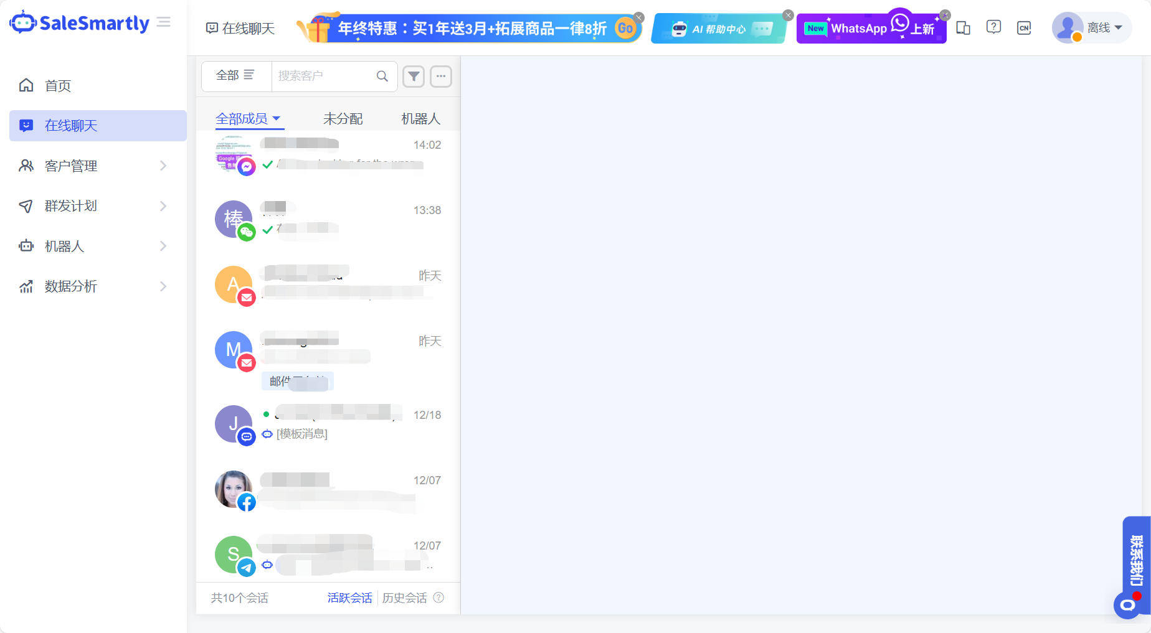
Task: Close the AI 帮助中心 banner
Action: pos(789,15)
